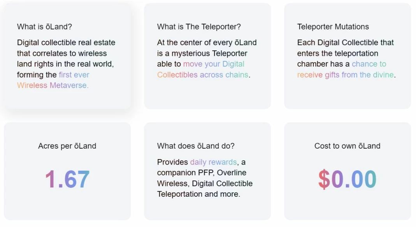Click the 'Cost to own ōLand' heading
Screen dimensions: 416x227
tap(347, 146)
